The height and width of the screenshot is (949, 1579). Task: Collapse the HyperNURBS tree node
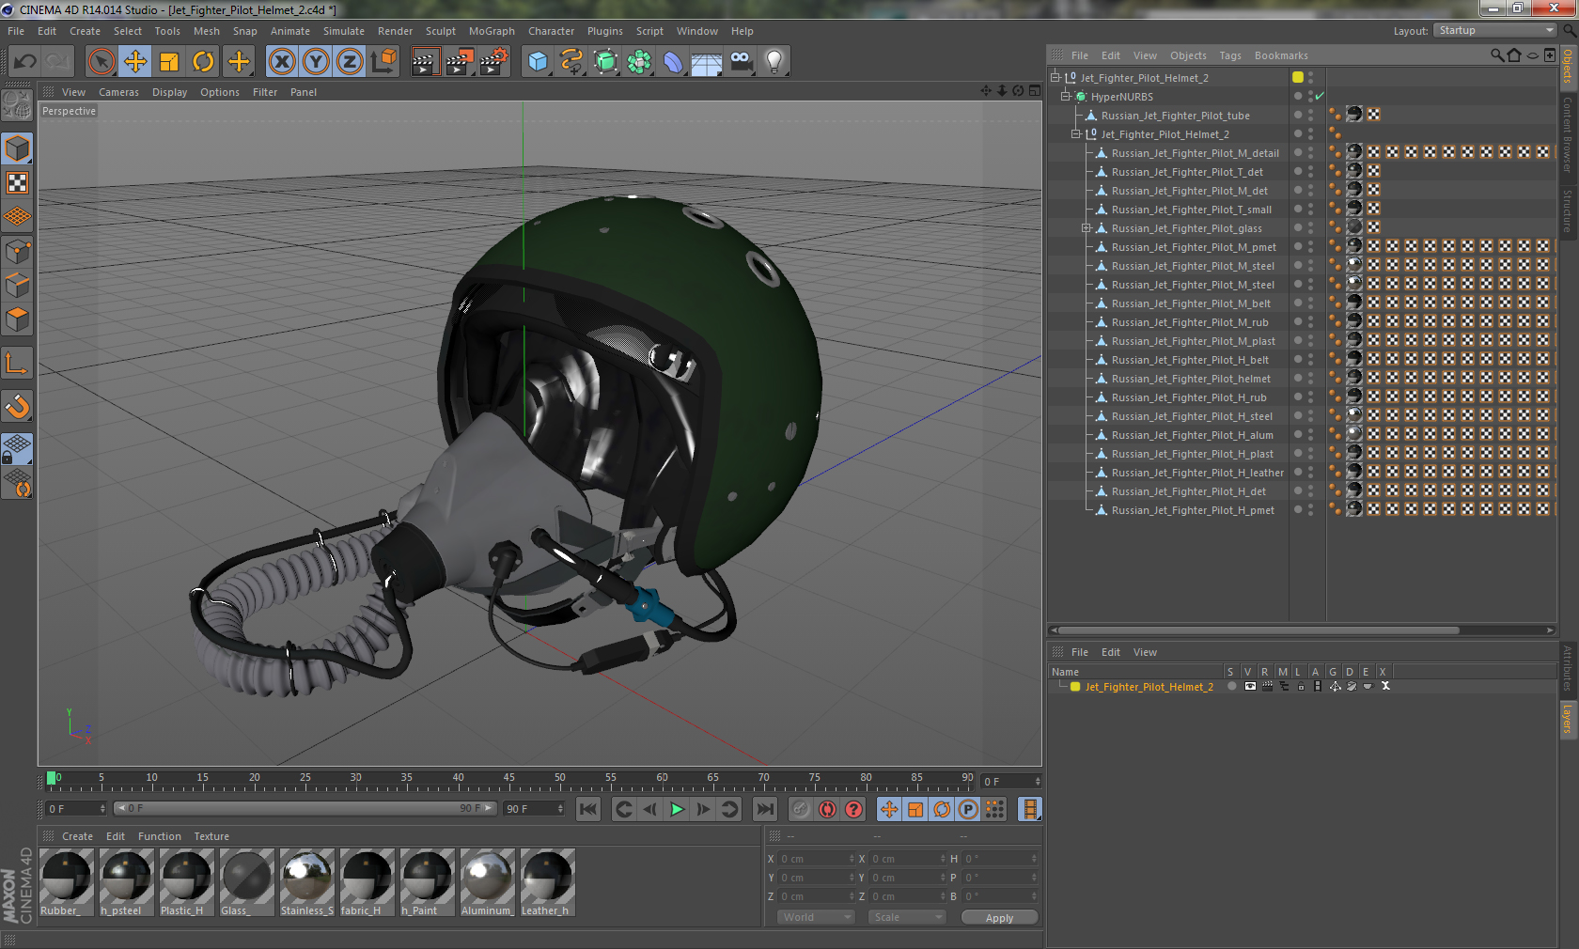(x=1066, y=97)
